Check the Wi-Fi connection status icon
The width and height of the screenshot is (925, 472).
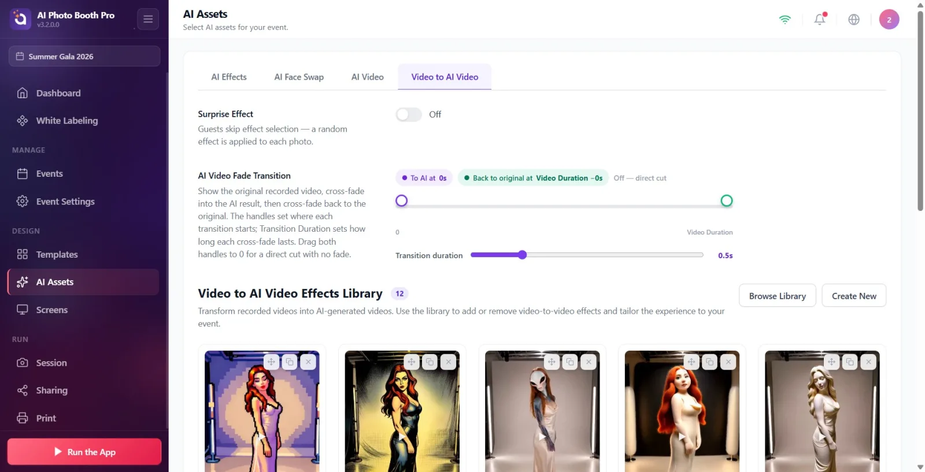point(785,19)
